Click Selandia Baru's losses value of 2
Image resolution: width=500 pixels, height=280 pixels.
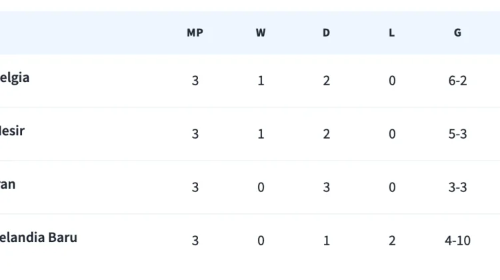pos(392,241)
